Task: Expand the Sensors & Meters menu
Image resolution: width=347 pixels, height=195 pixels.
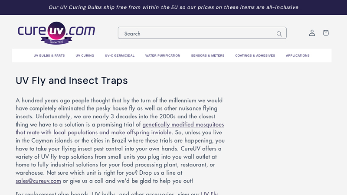Action: pos(208,55)
